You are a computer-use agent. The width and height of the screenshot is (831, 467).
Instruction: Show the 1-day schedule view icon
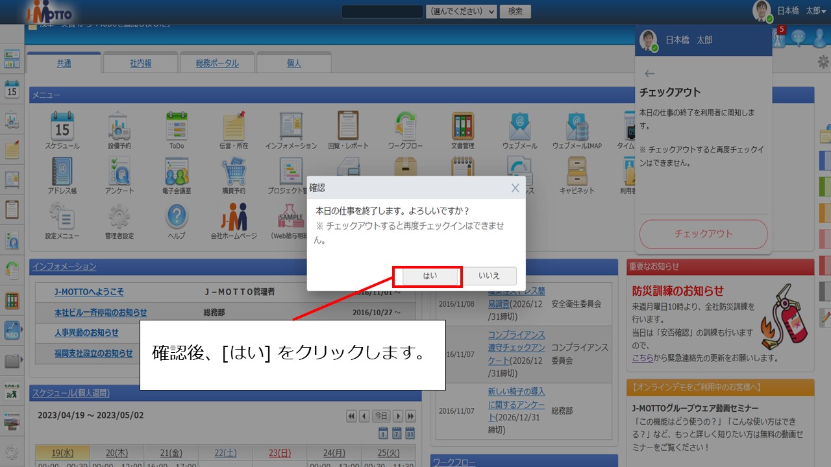coord(383,433)
